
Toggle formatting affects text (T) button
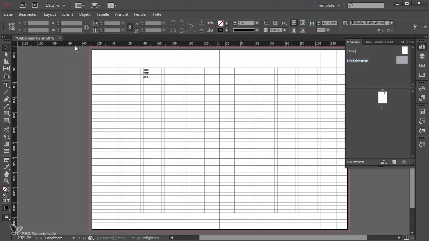coord(9,200)
